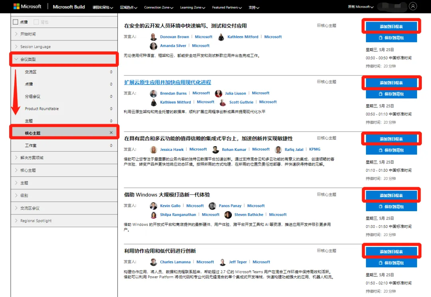Add the 利用协作应用和低代码 session to schedule
Image resolution: width=431 pixels, height=297 pixels.
pyautogui.click(x=391, y=252)
